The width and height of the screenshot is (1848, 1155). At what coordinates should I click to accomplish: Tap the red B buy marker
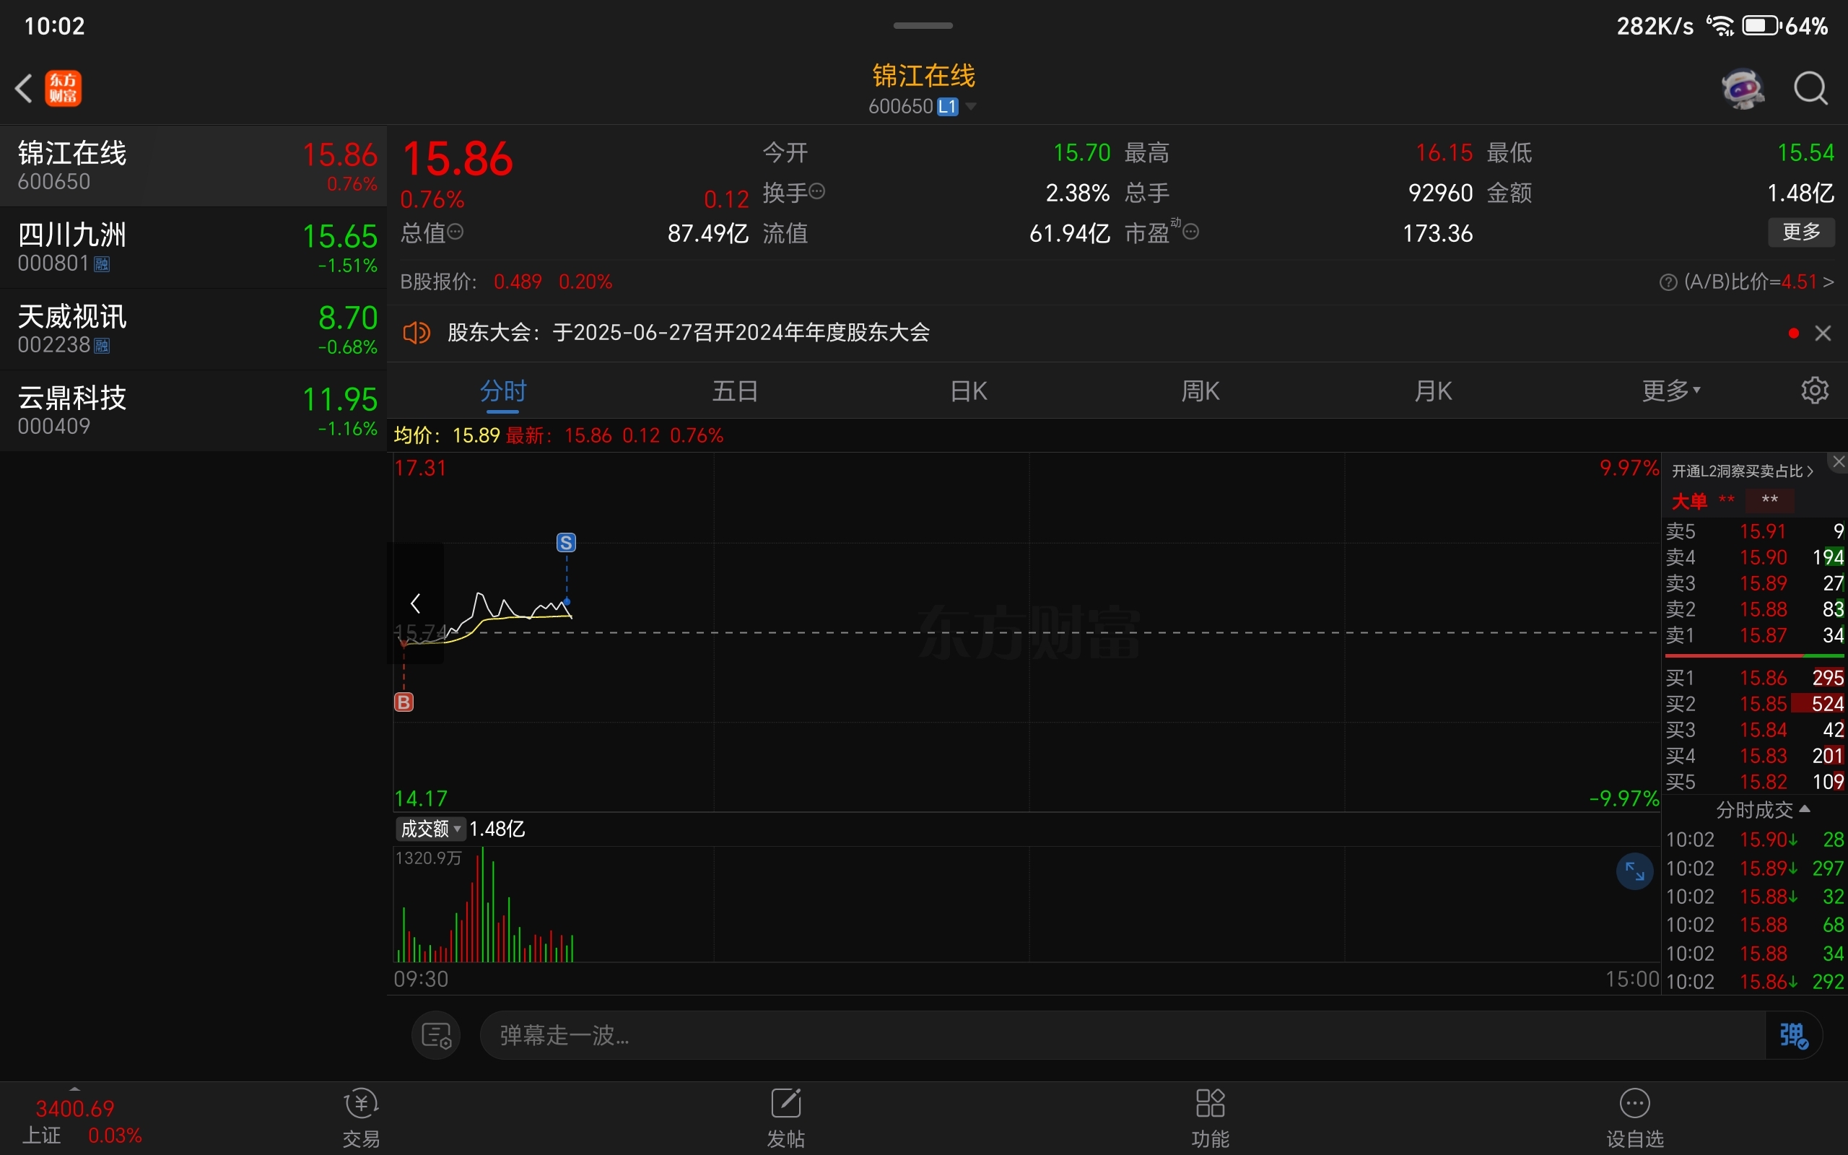404,702
